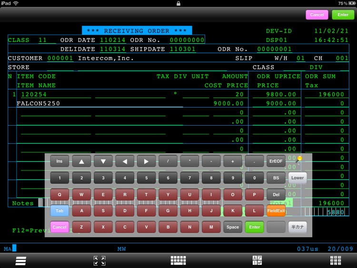Tap the number 1 key
357x268 pixels.
59,178
